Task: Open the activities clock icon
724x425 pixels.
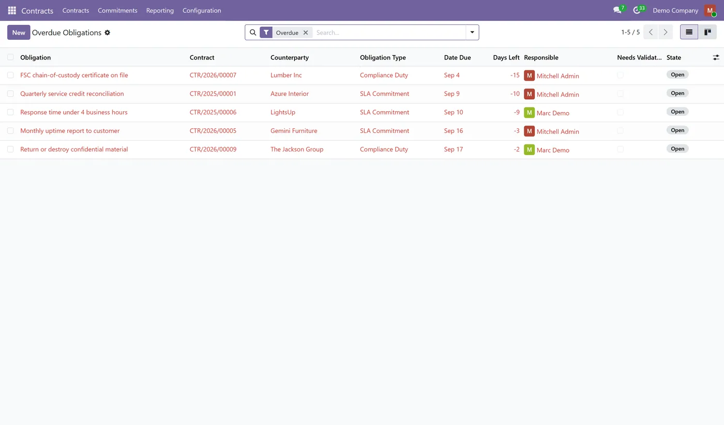Action: [637, 10]
